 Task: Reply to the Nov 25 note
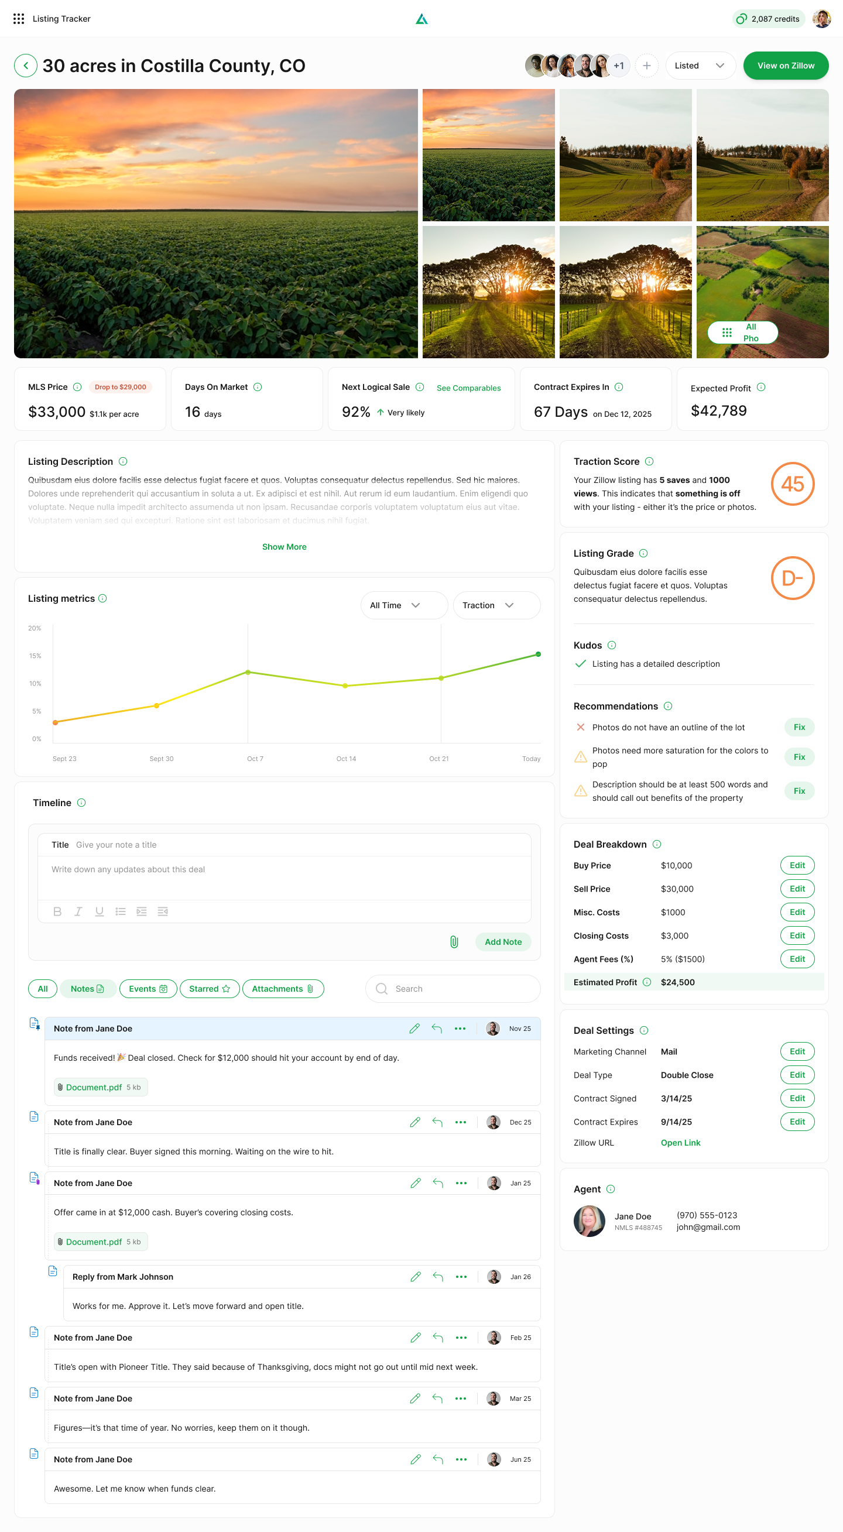point(437,1029)
